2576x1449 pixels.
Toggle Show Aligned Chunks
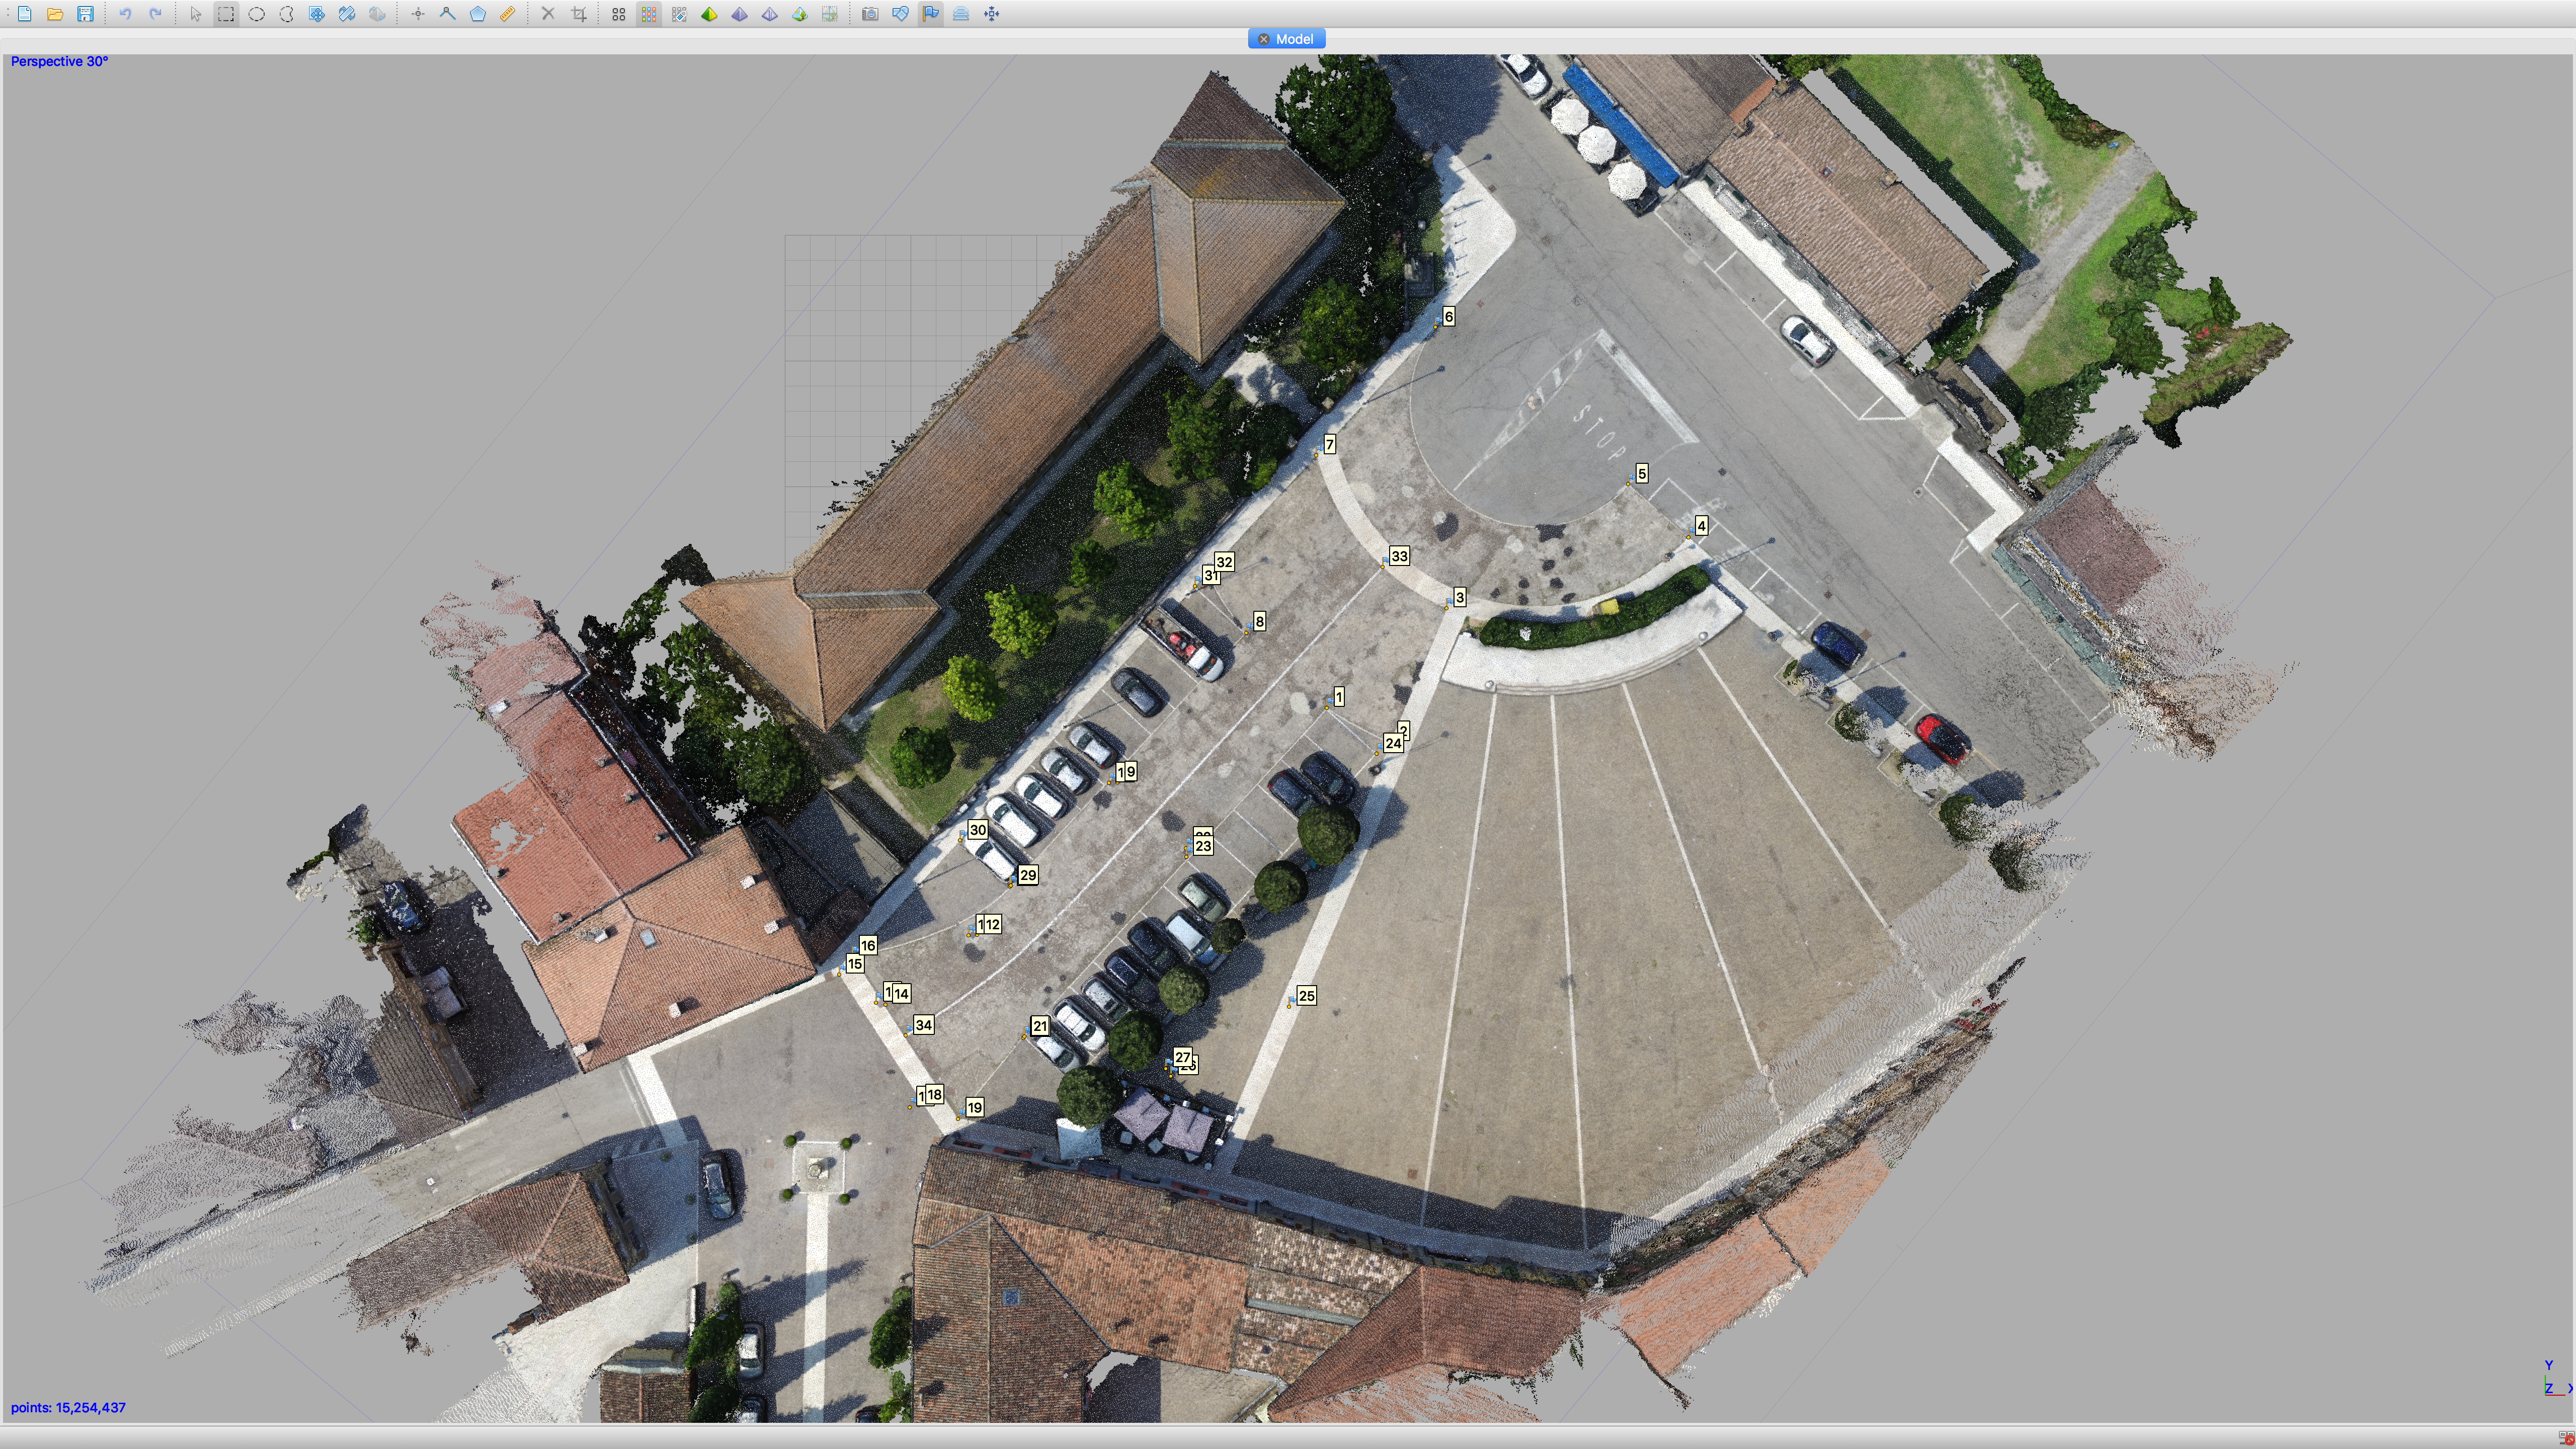961,14
